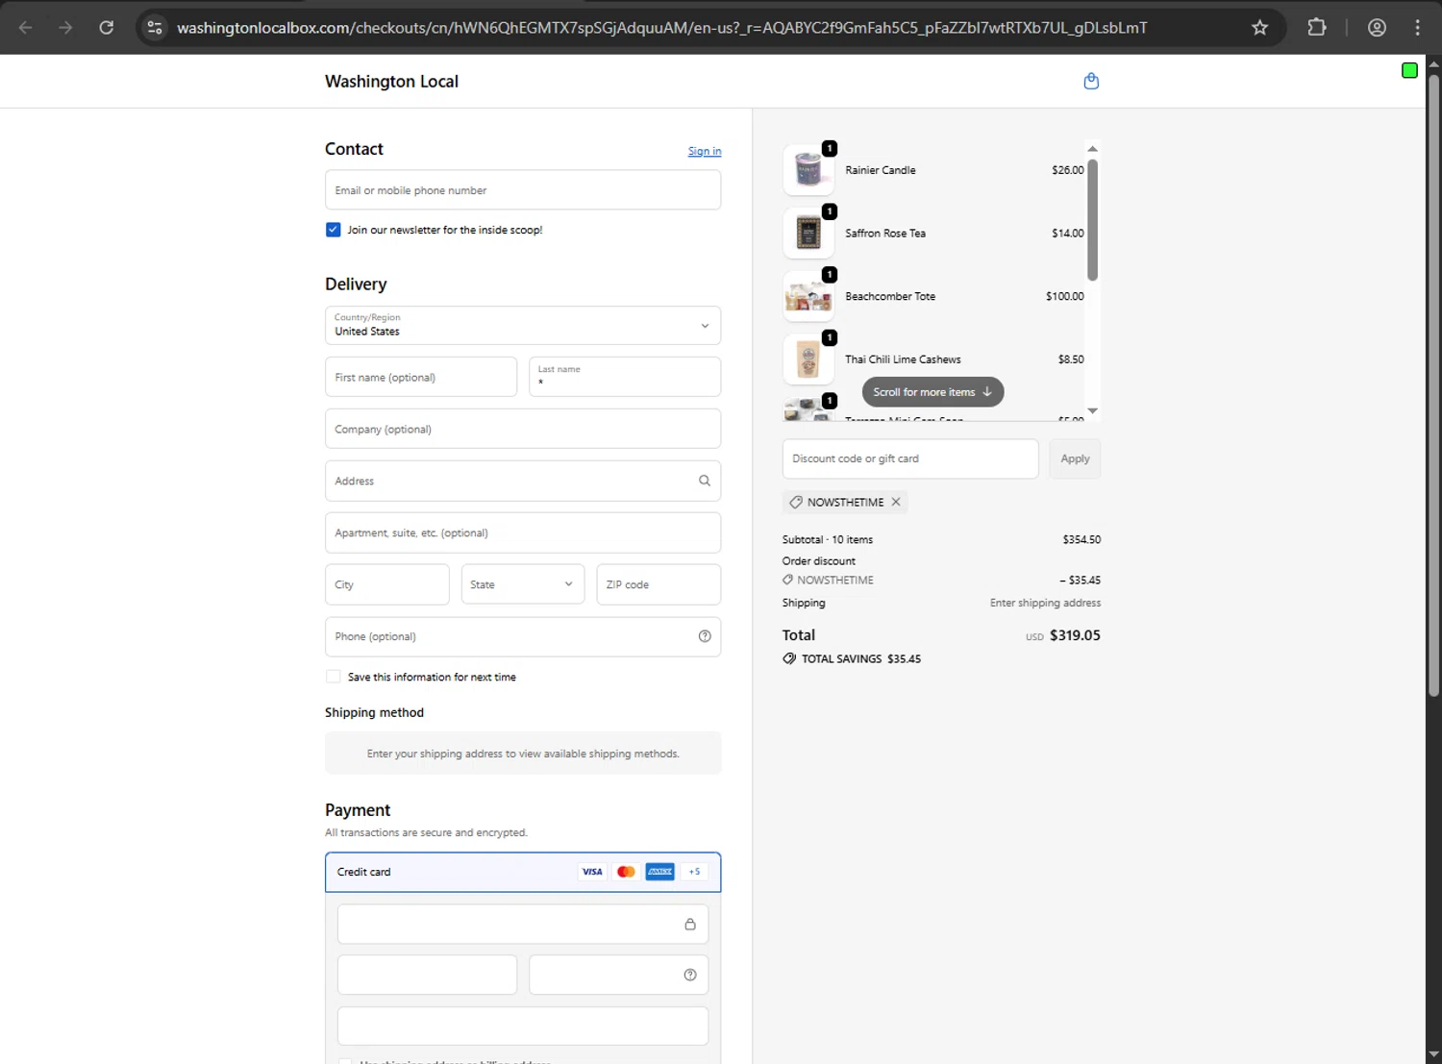The height and width of the screenshot is (1064, 1442).
Task: Uncheck the newsletter signup checkbox
Action: pos(333,230)
